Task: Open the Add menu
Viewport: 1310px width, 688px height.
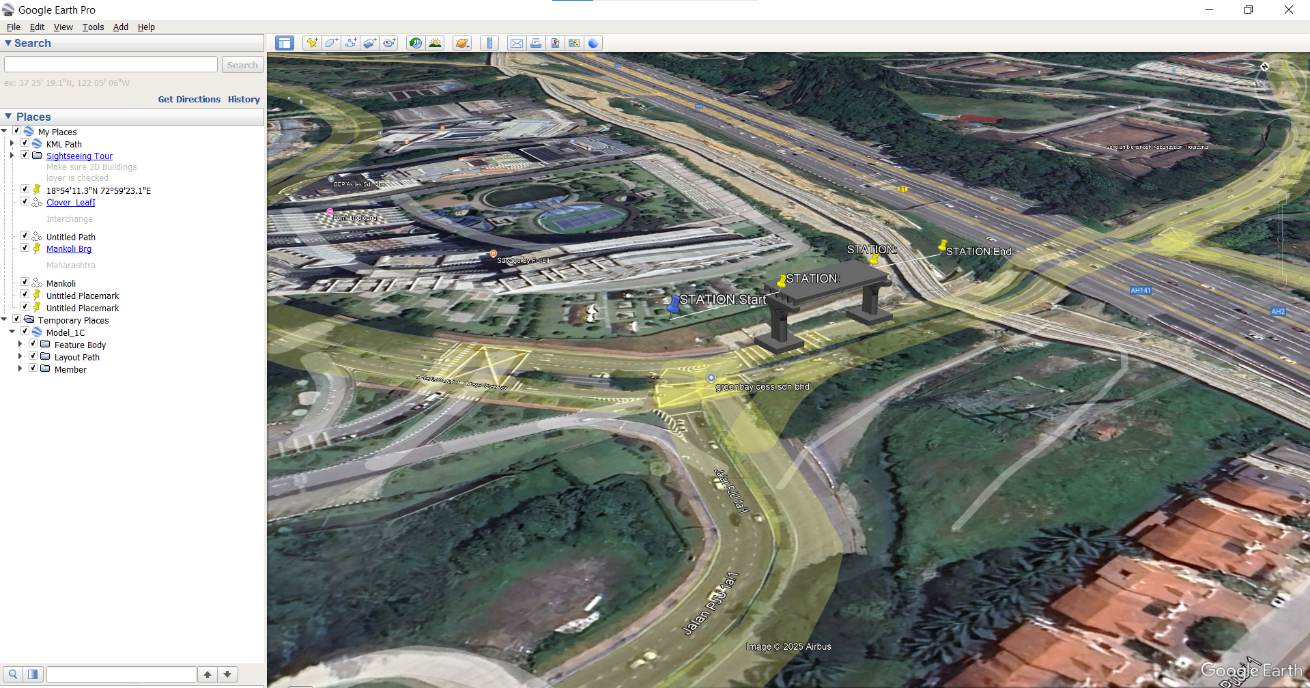Action: [x=121, y=27]
